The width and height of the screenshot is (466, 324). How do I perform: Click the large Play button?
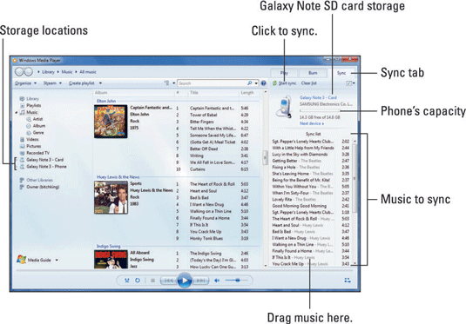coord(185,280)
